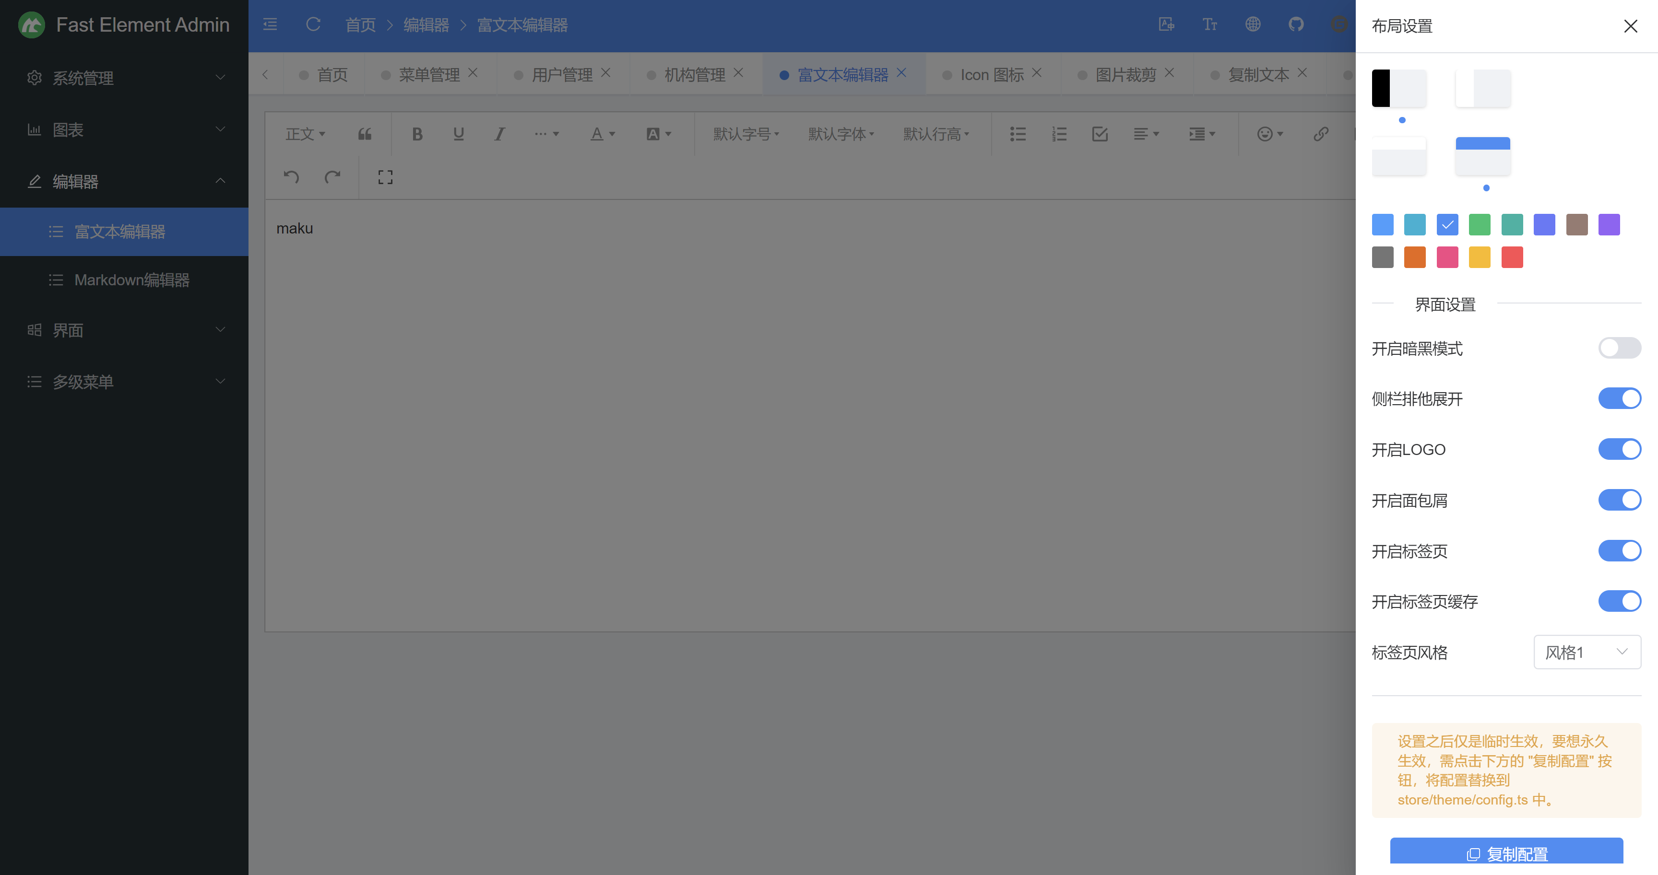This screenshot has width=1658, height=875.
Task: Toggle 侧栏排他展开 switch
Action: [x=1620, y=398]
